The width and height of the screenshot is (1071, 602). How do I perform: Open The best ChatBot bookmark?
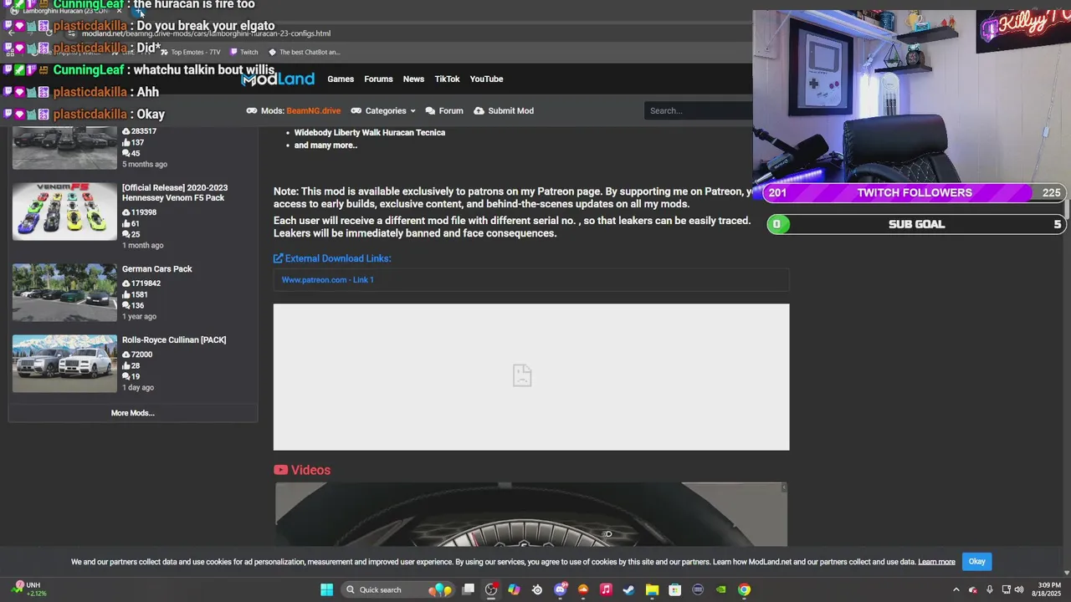click(304, 52)
